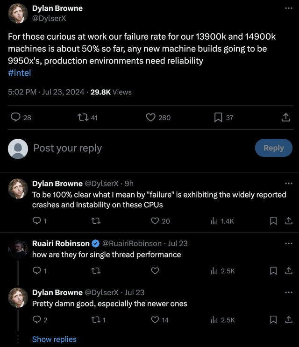
Task: Reply to Ruairi Robinson's comment
Action: (37, 270)
